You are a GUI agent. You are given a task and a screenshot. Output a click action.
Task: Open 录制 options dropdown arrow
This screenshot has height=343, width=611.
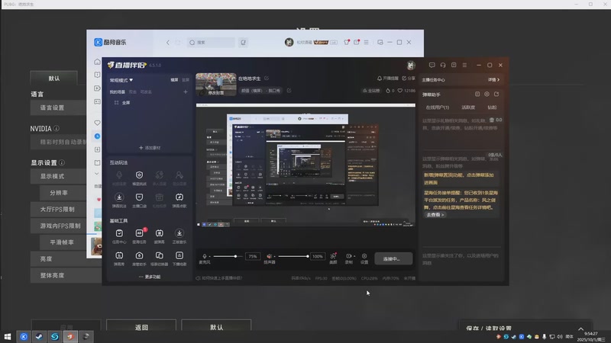click(354, 256)
